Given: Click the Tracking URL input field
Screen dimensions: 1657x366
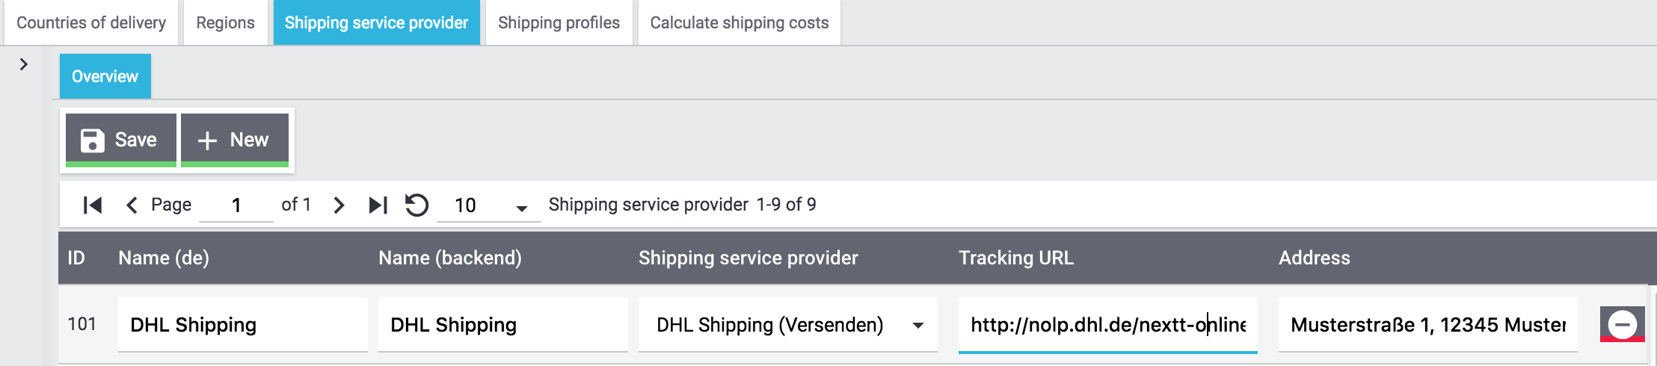Looking at the screenshot, I should pos(1107,325).
